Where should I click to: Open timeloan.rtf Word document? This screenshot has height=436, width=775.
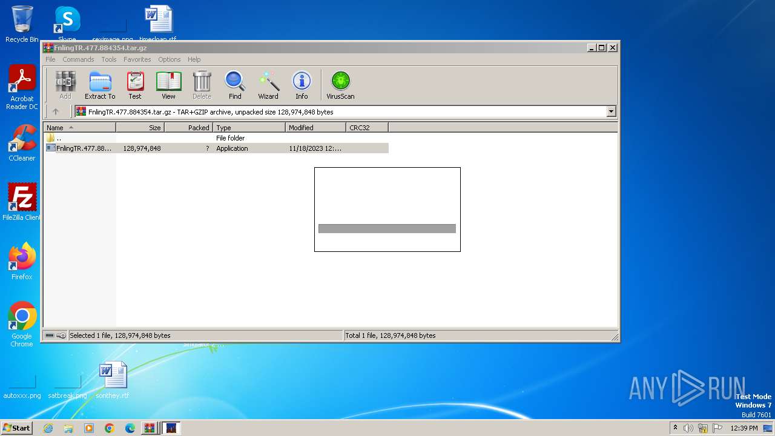158,24
